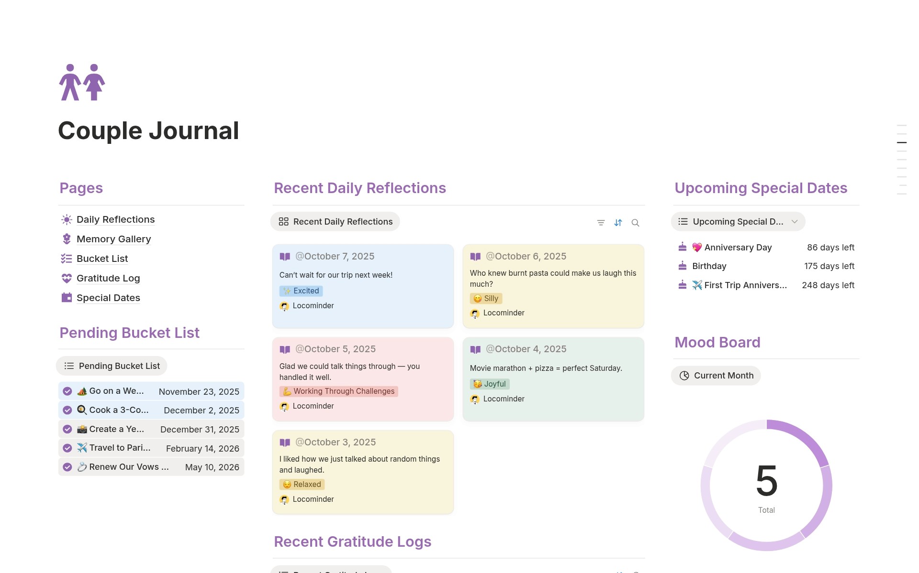The image size is (919, 573).
Task: Click the heart icon beside Gratitude Log
Action: [x=67, y=278]
